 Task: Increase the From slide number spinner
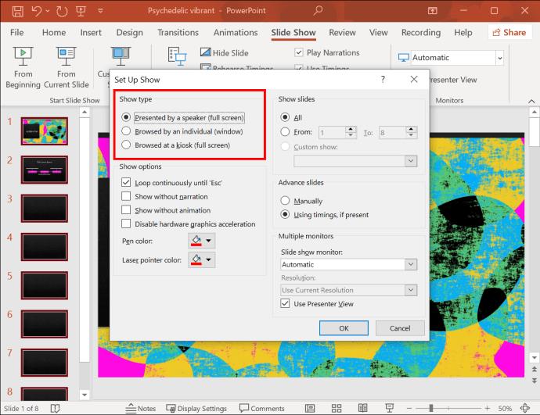(x=351, y=129)
